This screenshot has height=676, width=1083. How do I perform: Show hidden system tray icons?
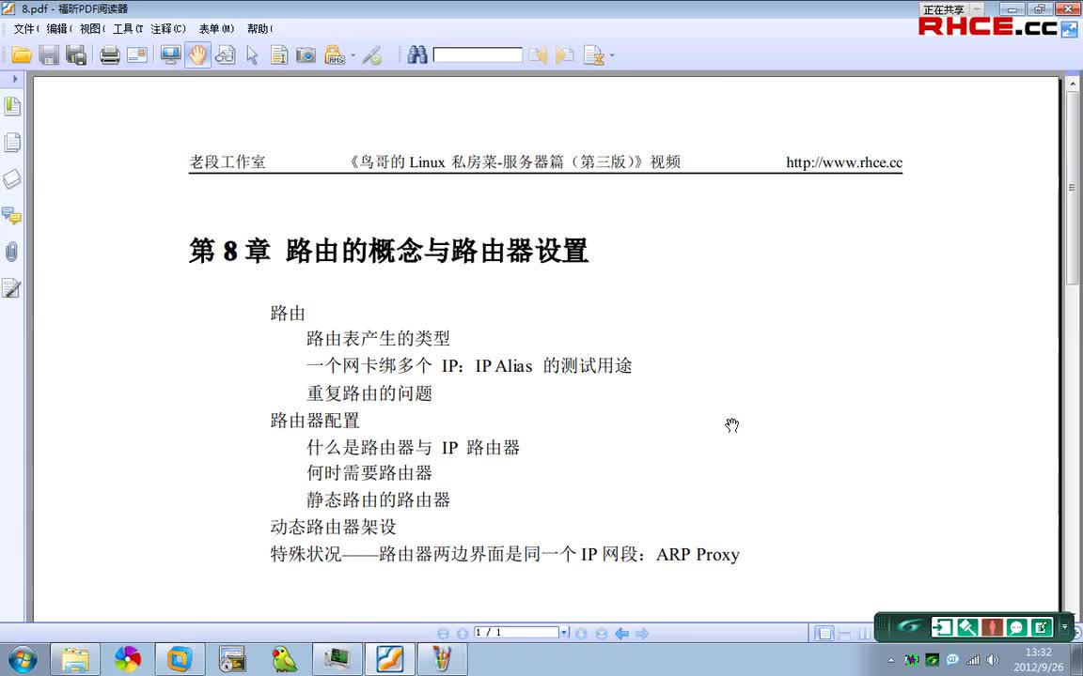891,660
